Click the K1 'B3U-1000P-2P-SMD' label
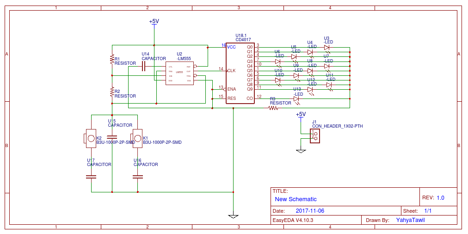Viewport: 468px width, 234px height. click(x=162, y=142)
